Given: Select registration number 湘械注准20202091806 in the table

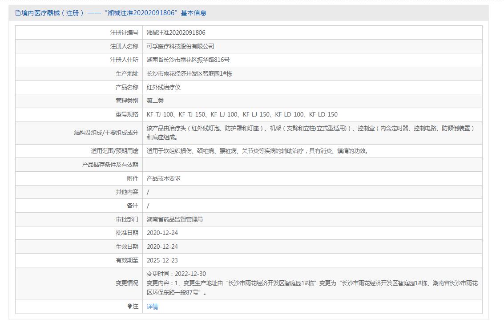Looking at the screenshot, I should pyautogui.click(x=176, y=32).
